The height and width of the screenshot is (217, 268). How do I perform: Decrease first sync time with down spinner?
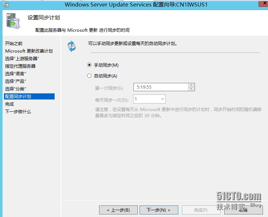point(191,89)
